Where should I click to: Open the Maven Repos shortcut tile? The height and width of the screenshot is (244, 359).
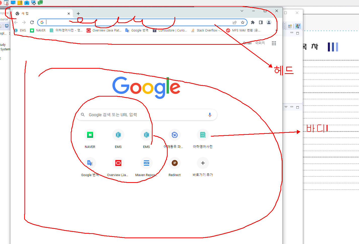point(146,167)
